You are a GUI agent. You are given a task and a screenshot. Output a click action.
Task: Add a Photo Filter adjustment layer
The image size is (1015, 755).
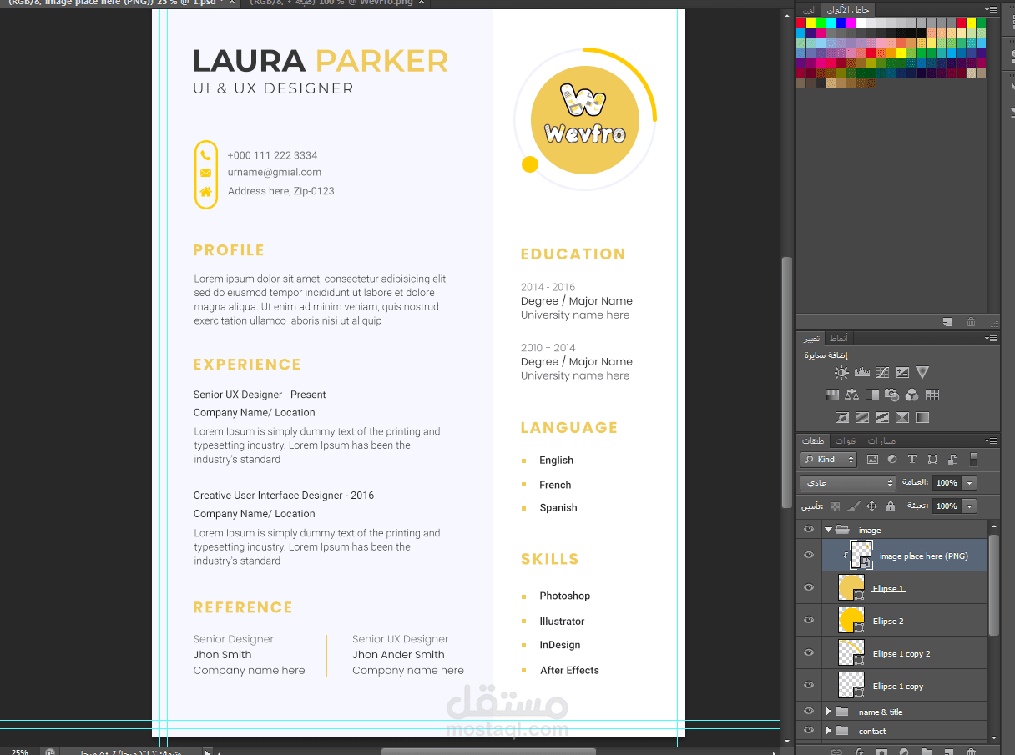891,395
